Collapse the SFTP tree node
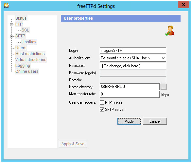The width and height of the screenshot is (192, 163). (11, 36)
